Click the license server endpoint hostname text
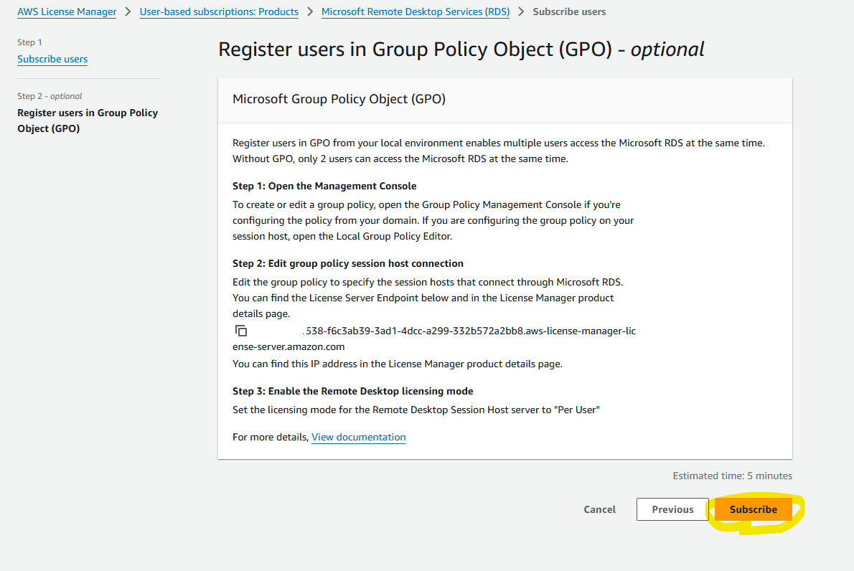Viewport: 854px width, 571px height. point(434,339)
